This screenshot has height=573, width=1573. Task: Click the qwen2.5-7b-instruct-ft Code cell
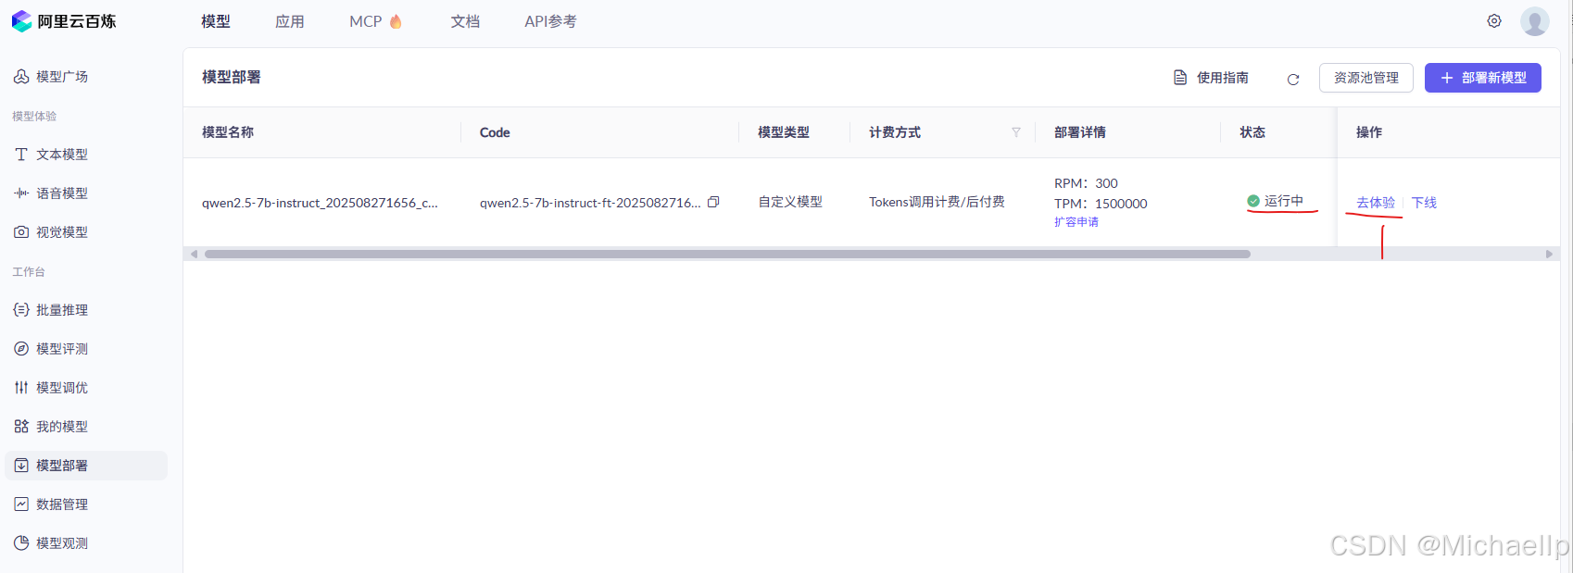[x=590, y=203]
